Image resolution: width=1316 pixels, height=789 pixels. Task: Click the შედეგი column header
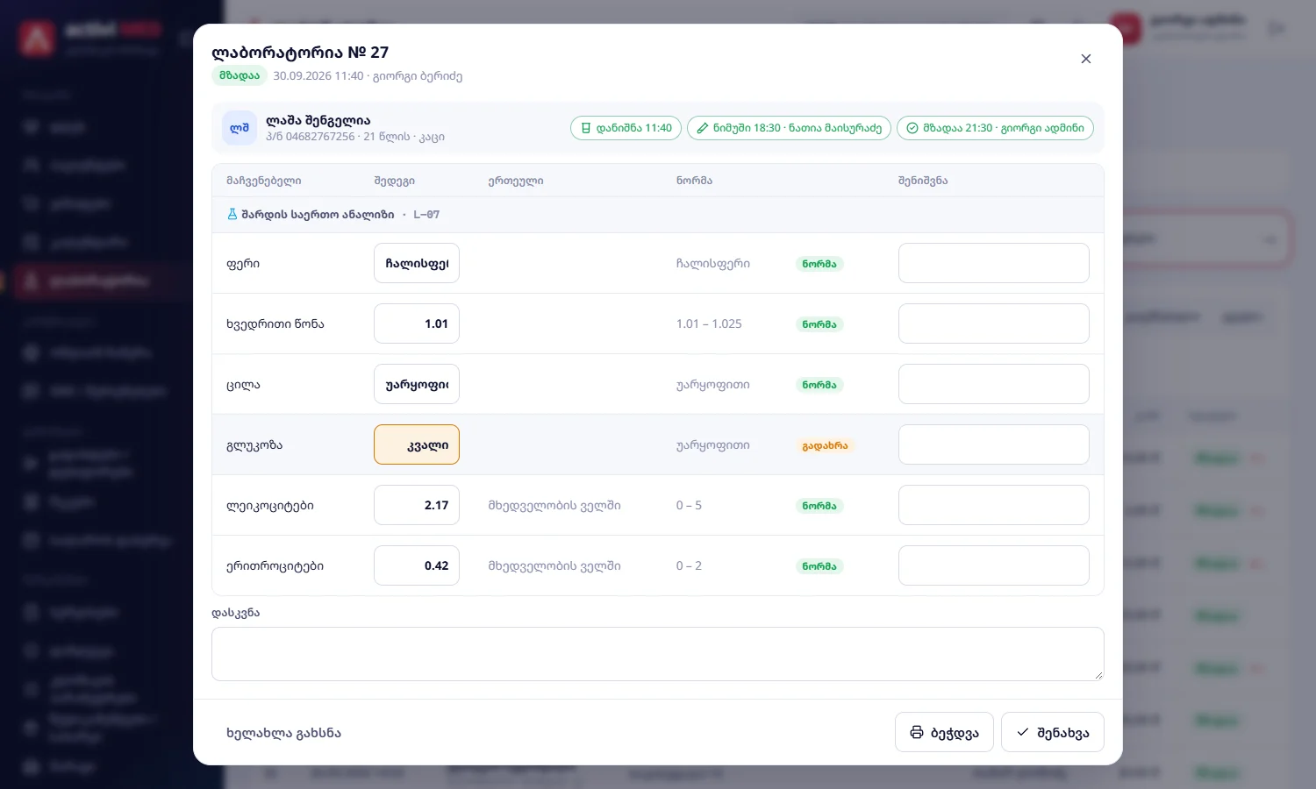[394, 181]
